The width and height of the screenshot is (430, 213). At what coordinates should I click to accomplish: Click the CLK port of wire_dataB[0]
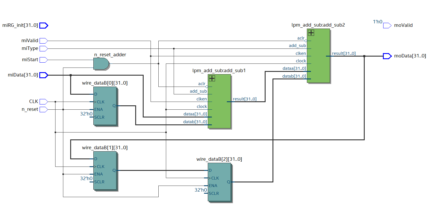[101, 102]
